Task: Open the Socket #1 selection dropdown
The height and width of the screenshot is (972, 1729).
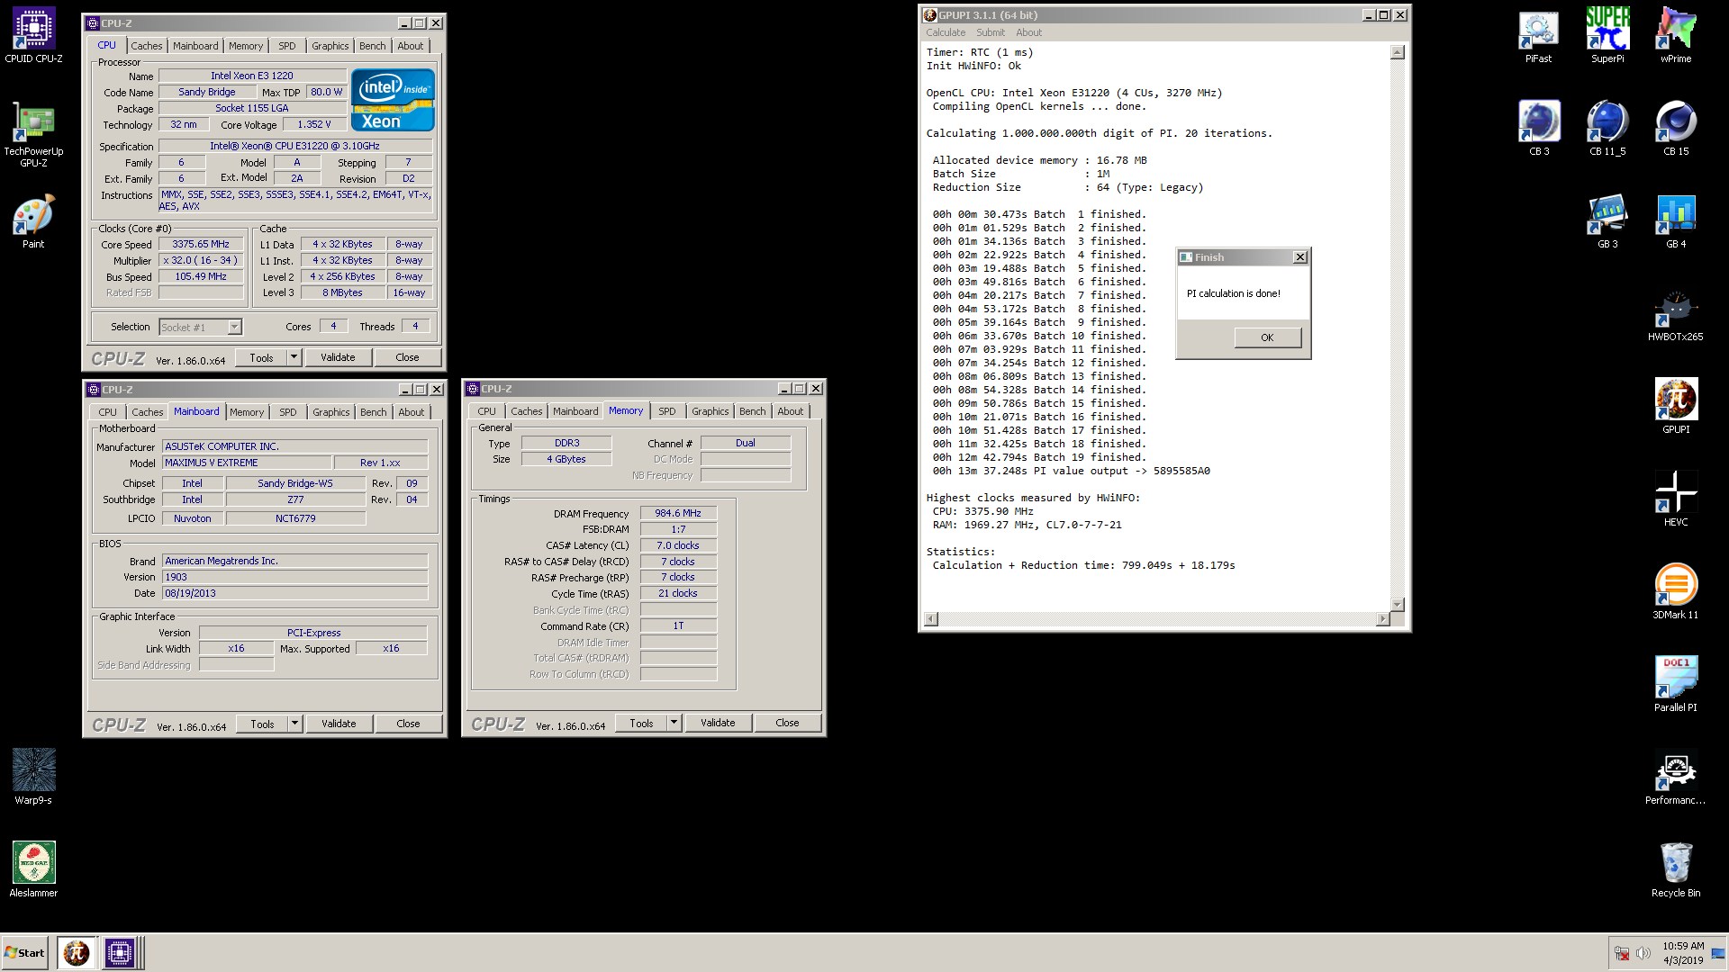Action: click(x=234, y=328)
